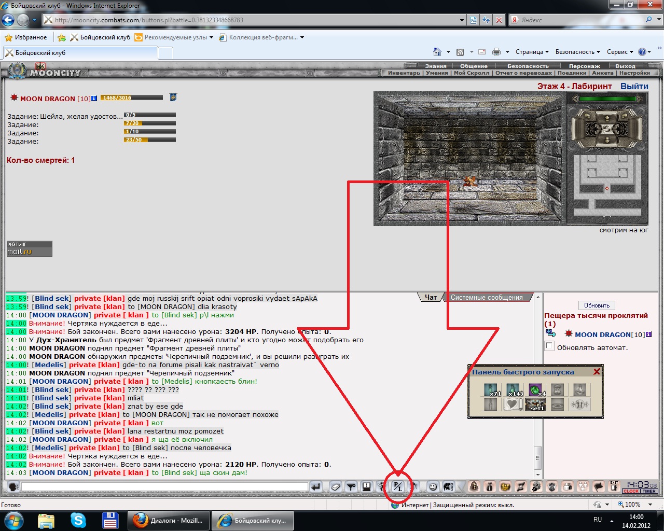This screenshot has height=531, width=664.
Task: Click the info icon beside MOON DRAGON [10]
Action: click(x=94, y=99)
